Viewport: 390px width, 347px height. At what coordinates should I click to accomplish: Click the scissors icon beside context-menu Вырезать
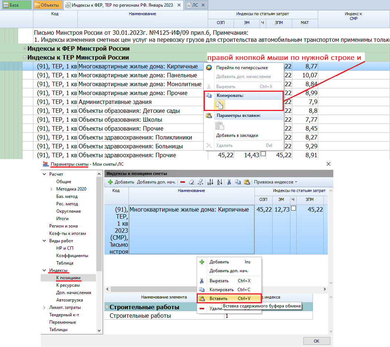[x=202, y=281]
